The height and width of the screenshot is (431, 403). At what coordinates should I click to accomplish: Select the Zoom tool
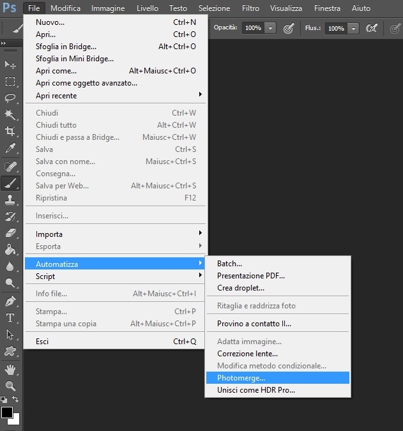pos(10,386)
